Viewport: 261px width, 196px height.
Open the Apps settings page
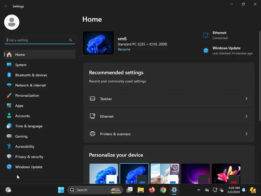[x=40, y=105]
